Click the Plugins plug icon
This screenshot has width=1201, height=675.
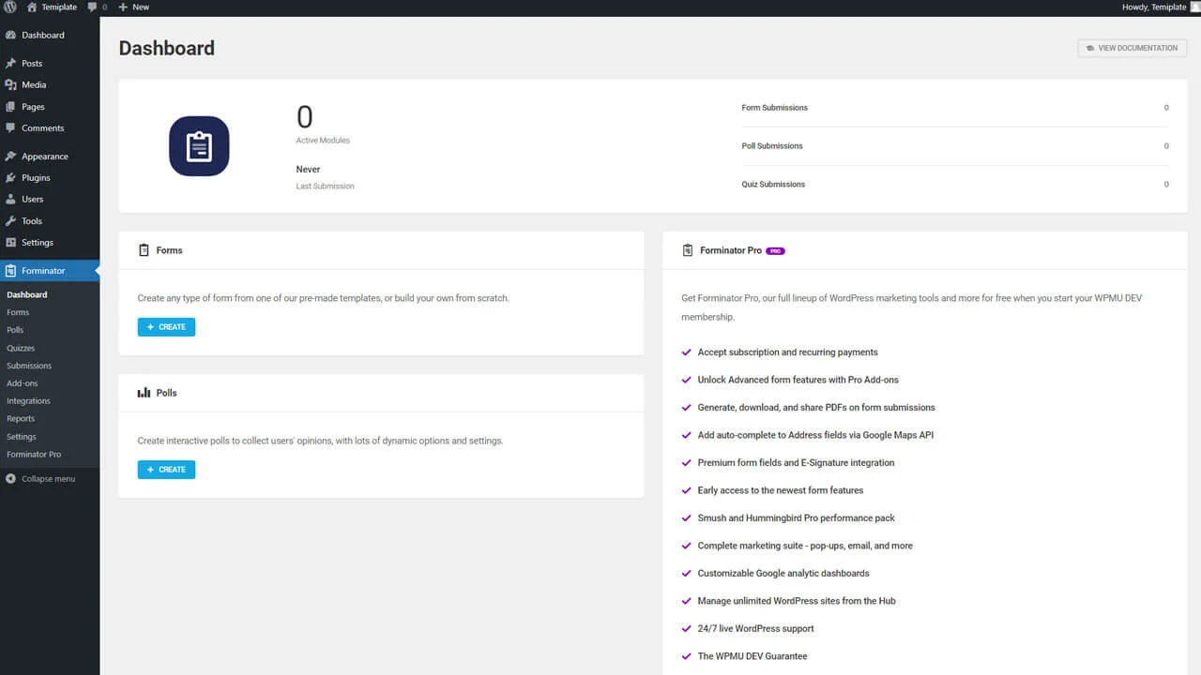pyautogui.click(x=10, y=177)
